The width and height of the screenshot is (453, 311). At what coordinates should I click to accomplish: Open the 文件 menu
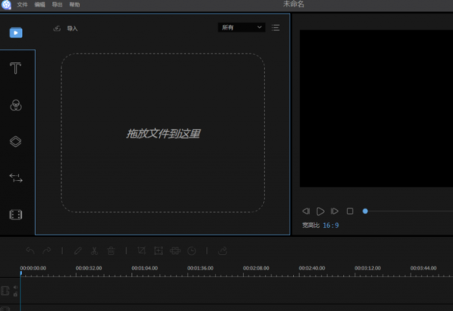22,4
